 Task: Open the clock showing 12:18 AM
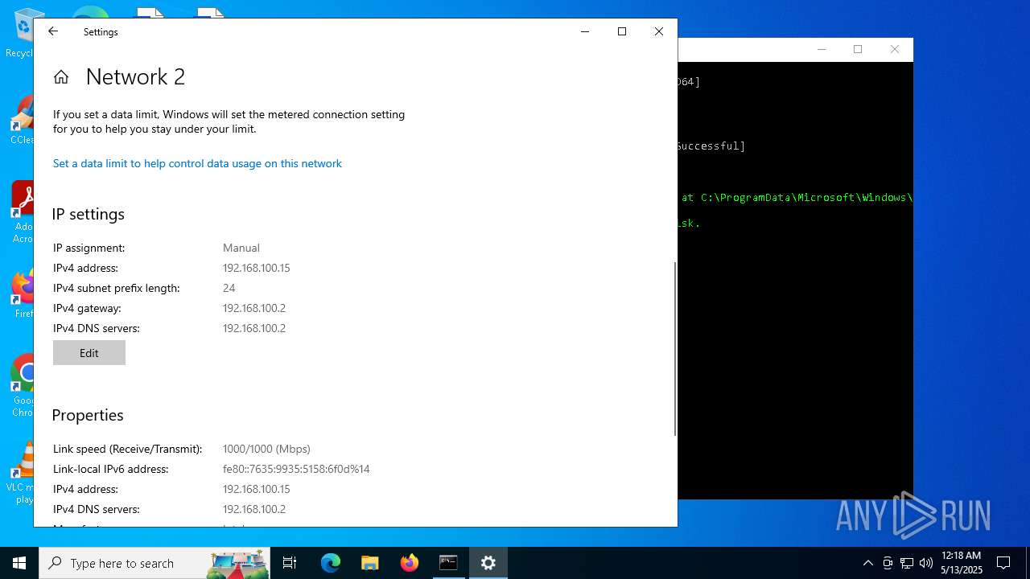(962, 563)
